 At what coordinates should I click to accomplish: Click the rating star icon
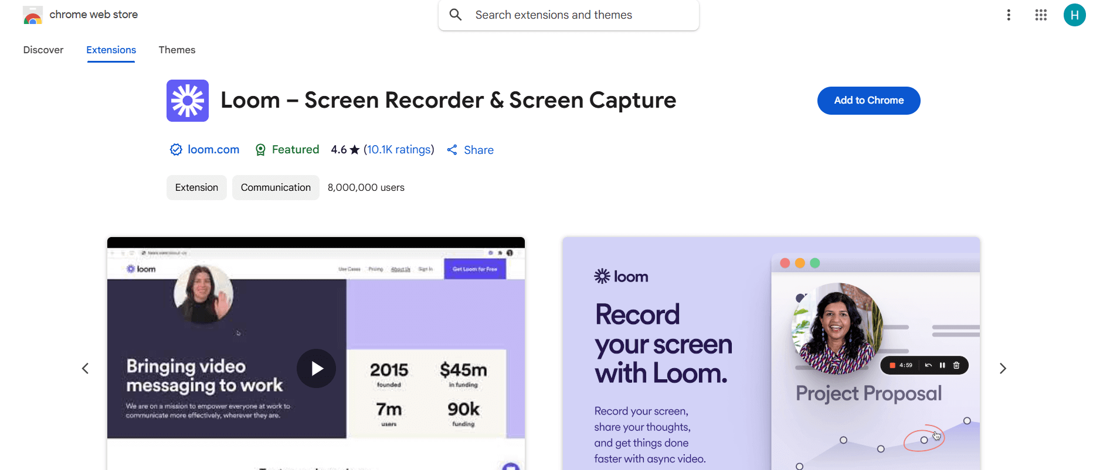(x=355, y=150)
